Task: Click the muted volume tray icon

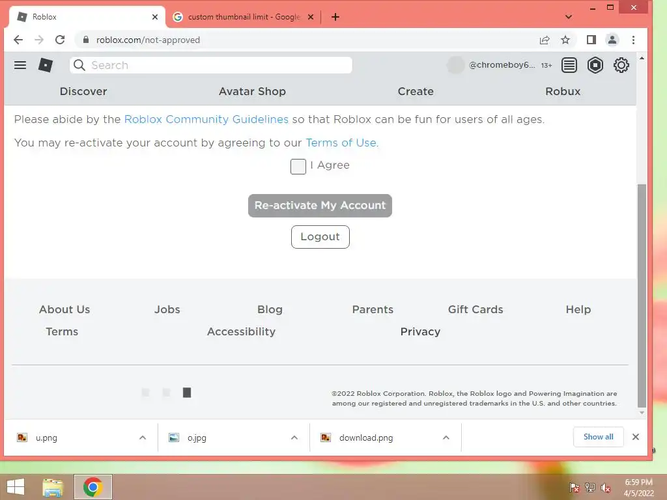Action: [x=606, y=488]
